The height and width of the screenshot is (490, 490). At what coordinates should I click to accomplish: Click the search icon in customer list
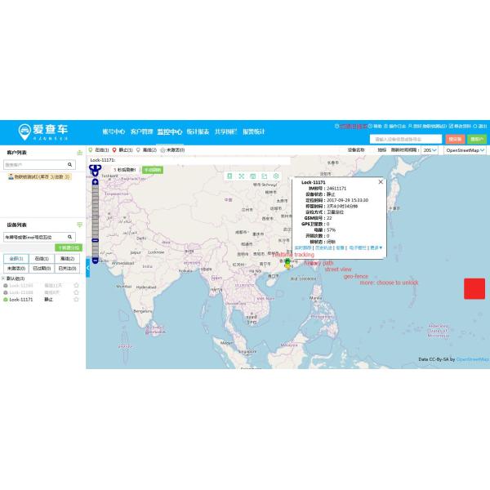point(70,165)
